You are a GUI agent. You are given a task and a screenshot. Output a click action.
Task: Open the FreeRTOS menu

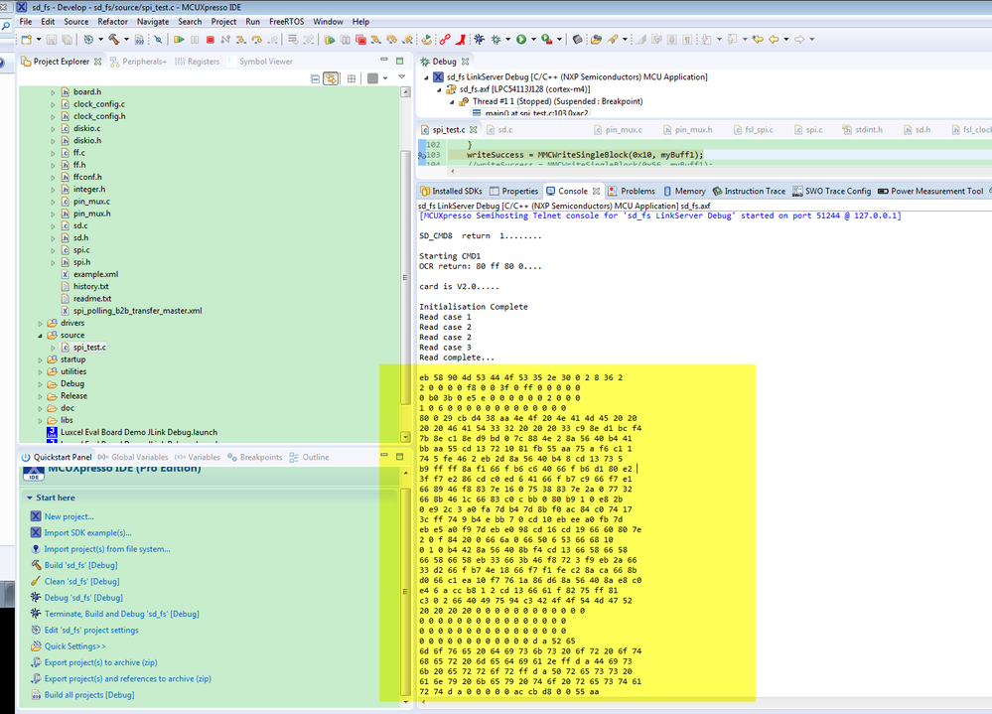point(287,22)
